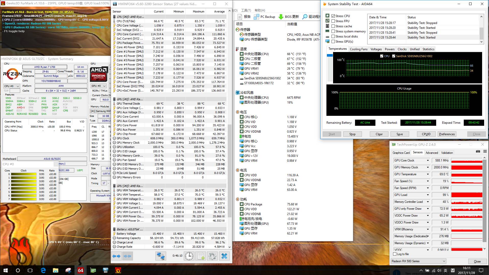489x275 pixels.
Task: Open the Advanced tab in GPU-Z
Action: click(x=432, y=153)
